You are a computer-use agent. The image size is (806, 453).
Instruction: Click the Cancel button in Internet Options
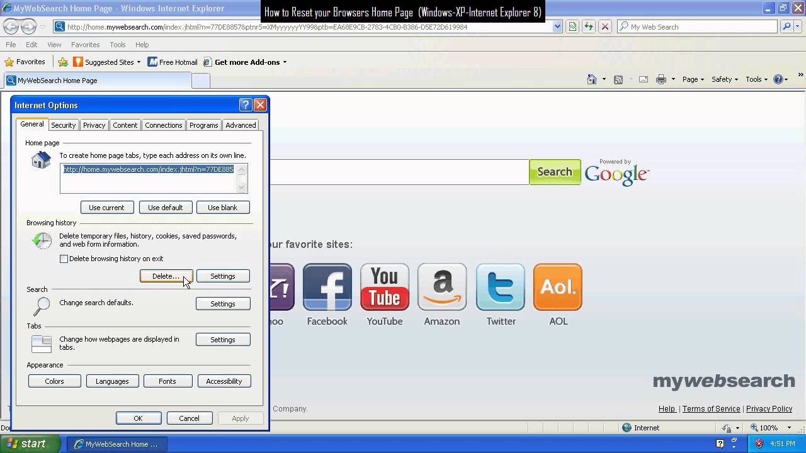coord(189,418)
